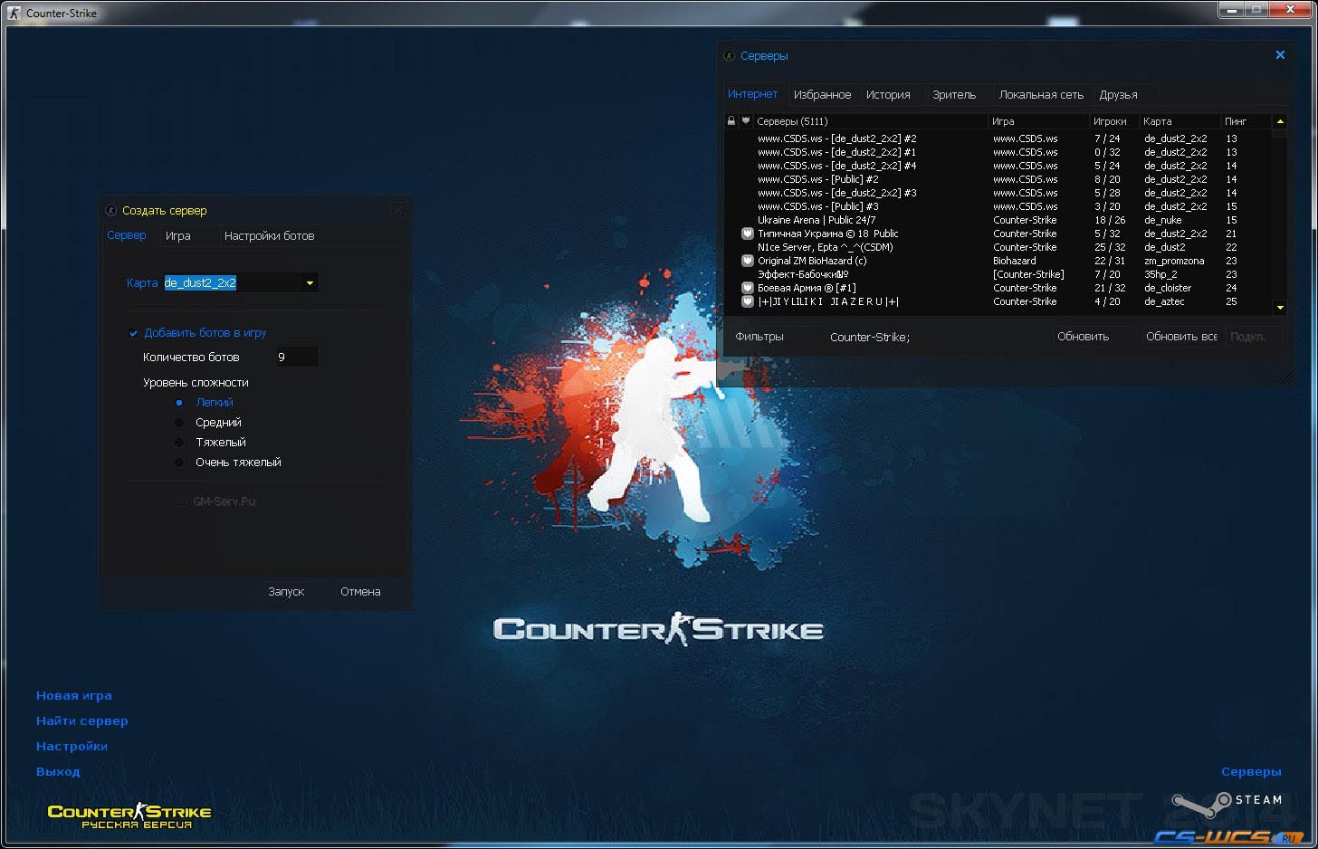Switch to the Интернет tab
The height and width of the screenshot is (849, 1318).
[753, 94]
